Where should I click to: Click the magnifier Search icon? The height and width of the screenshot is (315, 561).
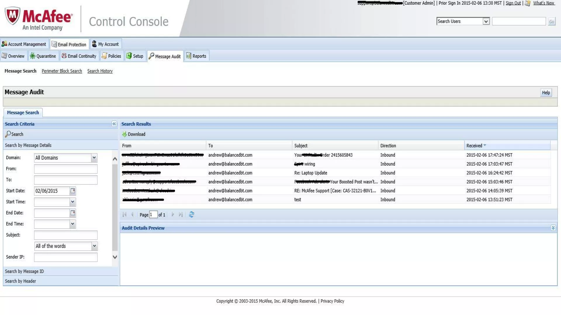click(x=8, y=134)
